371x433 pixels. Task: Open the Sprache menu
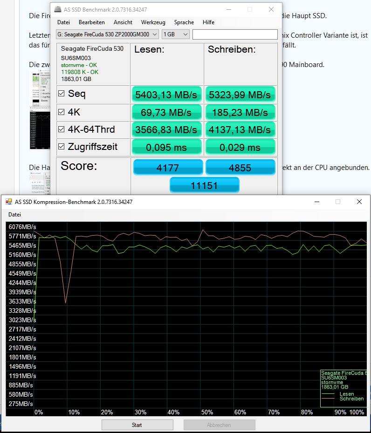coord(184,22)
